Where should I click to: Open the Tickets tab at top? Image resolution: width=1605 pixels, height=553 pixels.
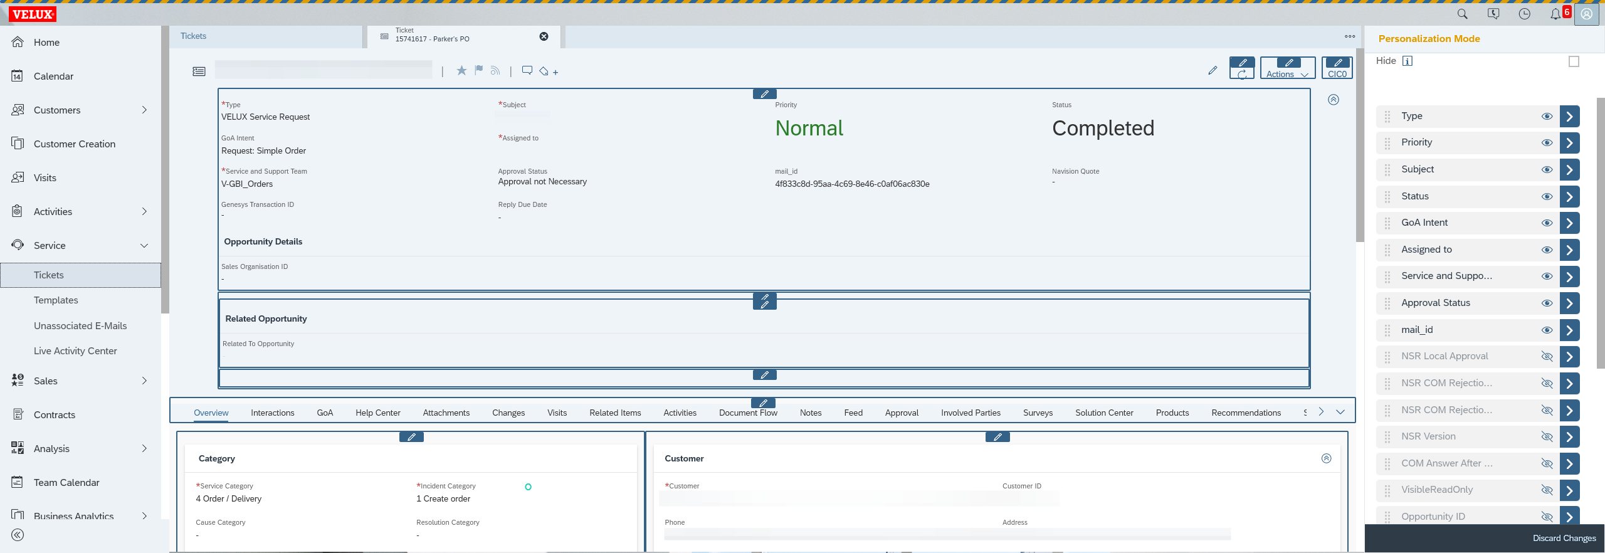pos(193,36)
